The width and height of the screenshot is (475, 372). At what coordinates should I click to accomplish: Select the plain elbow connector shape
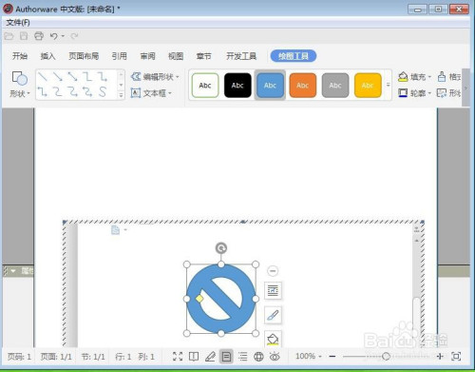87,76
